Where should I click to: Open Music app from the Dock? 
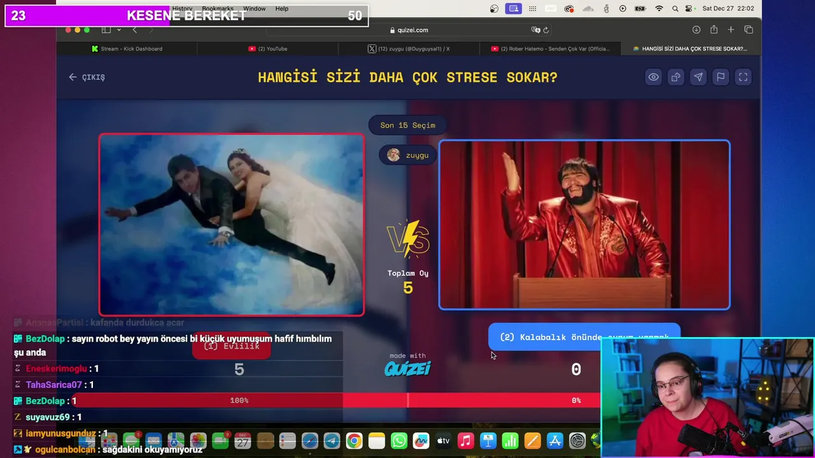[465, 441]
